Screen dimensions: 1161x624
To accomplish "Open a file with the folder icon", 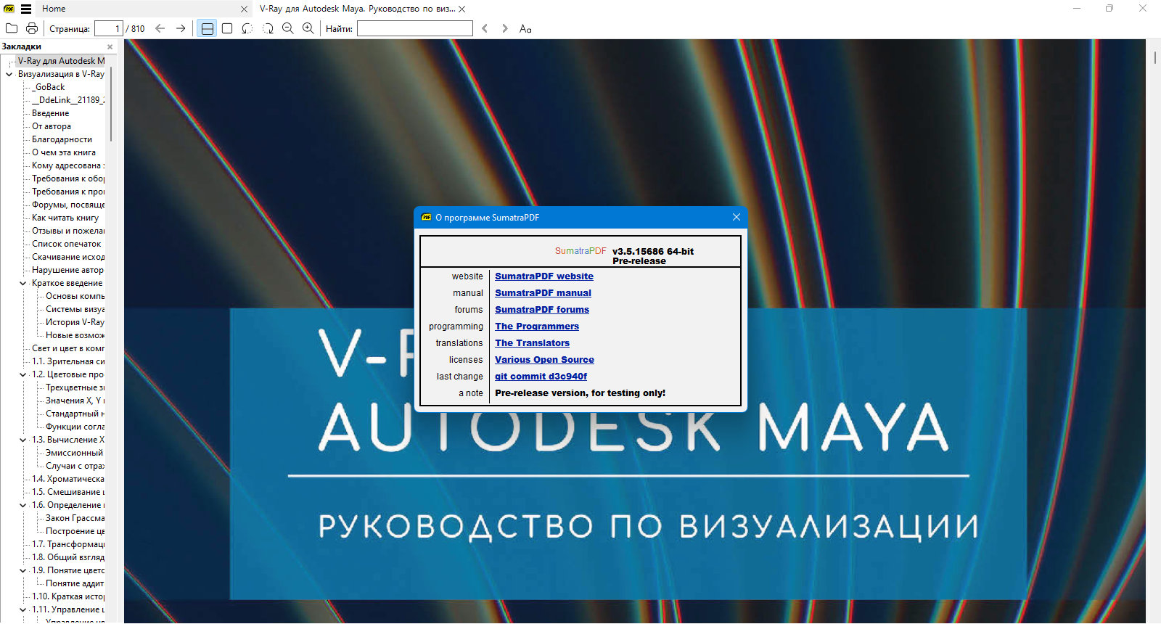I will (x=12, y=28).
